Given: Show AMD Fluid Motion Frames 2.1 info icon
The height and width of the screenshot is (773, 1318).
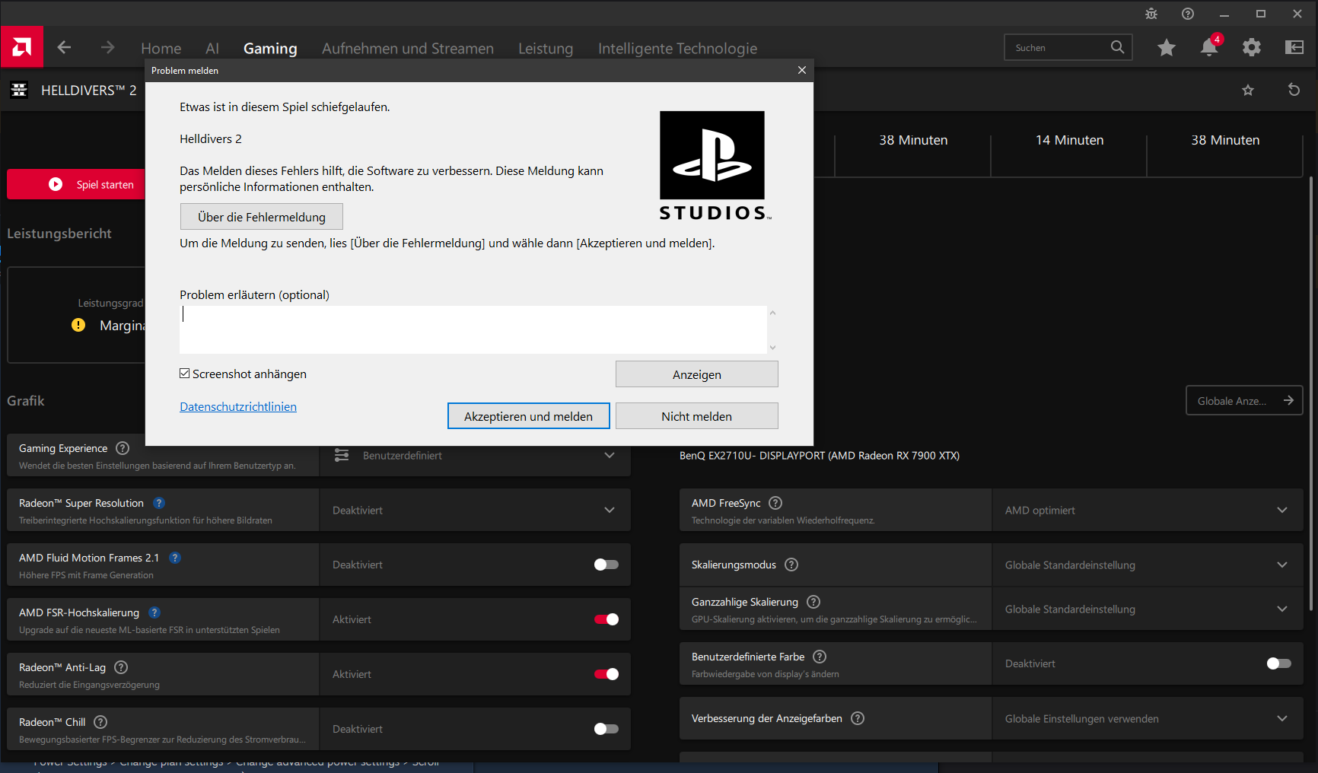Looking at the screenshot, I should (175, 558).
